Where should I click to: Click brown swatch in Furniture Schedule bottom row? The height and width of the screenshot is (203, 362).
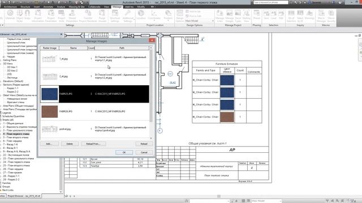pos(227,117)
